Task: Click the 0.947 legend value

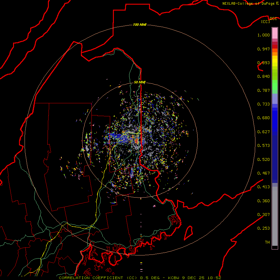Action: [x=264, y=49]
